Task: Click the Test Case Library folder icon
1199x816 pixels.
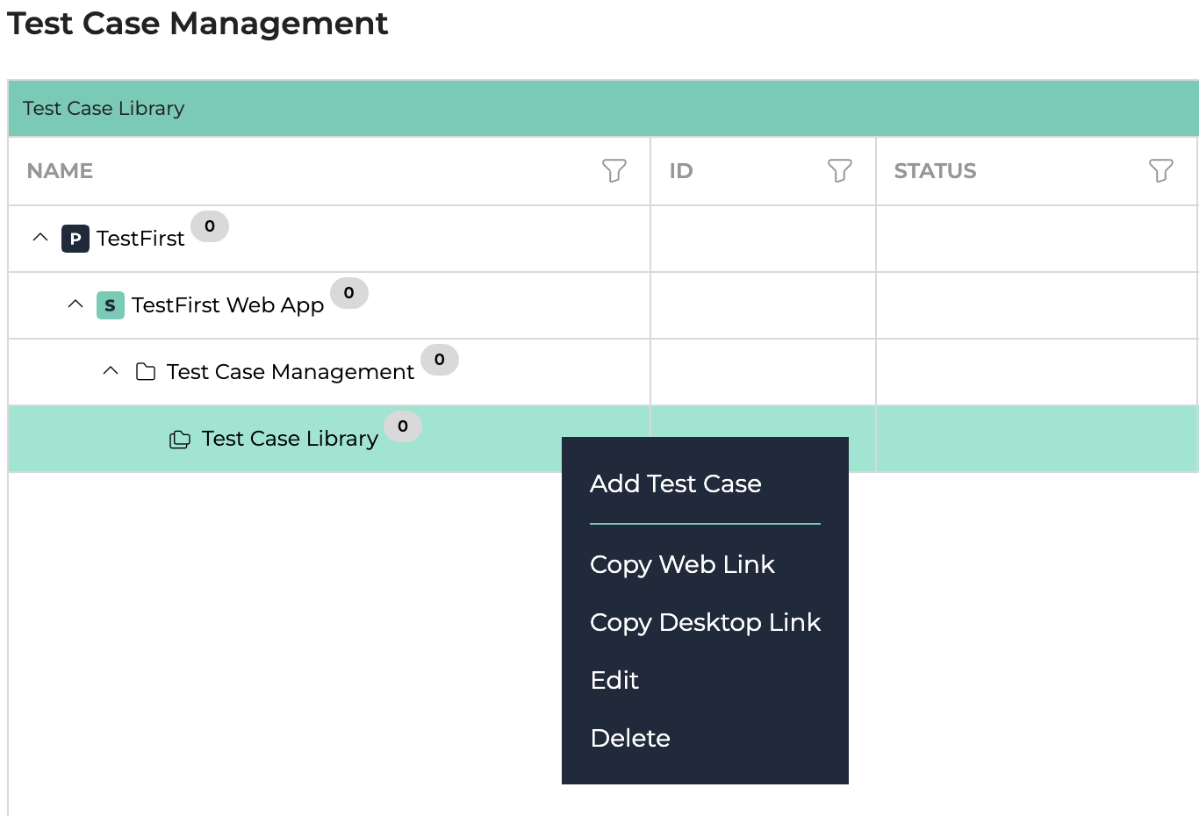Action: point(180,439)
